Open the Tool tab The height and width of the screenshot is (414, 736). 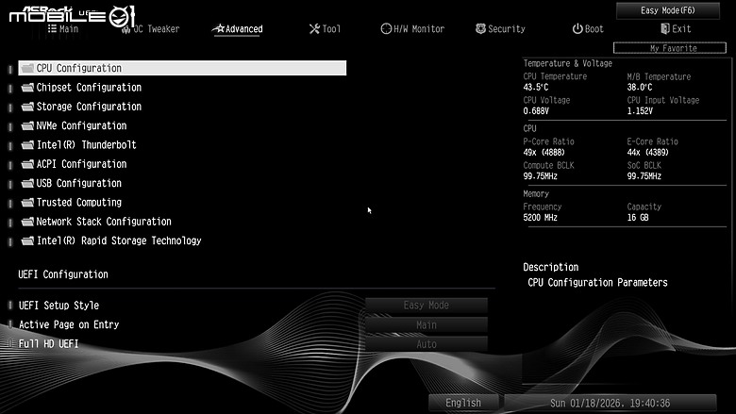(325, 28)
